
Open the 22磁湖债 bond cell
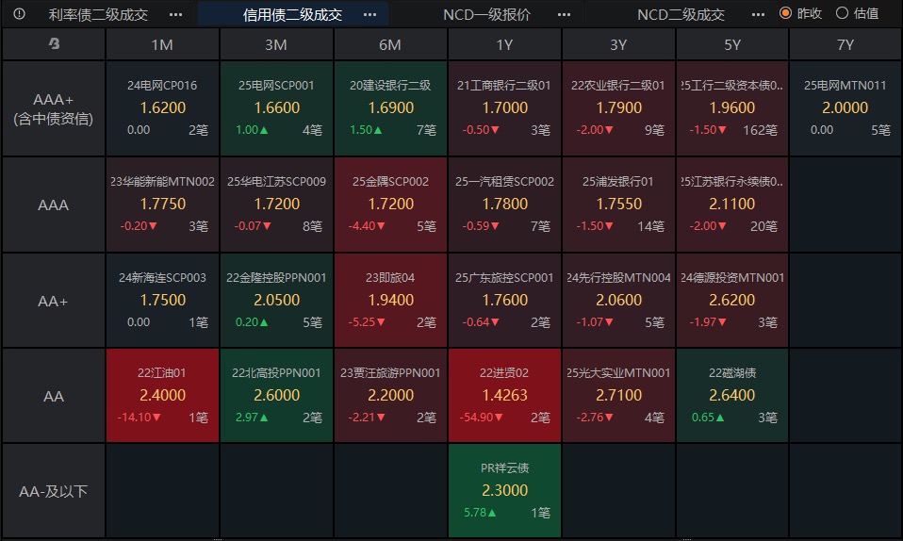[732, 395]
